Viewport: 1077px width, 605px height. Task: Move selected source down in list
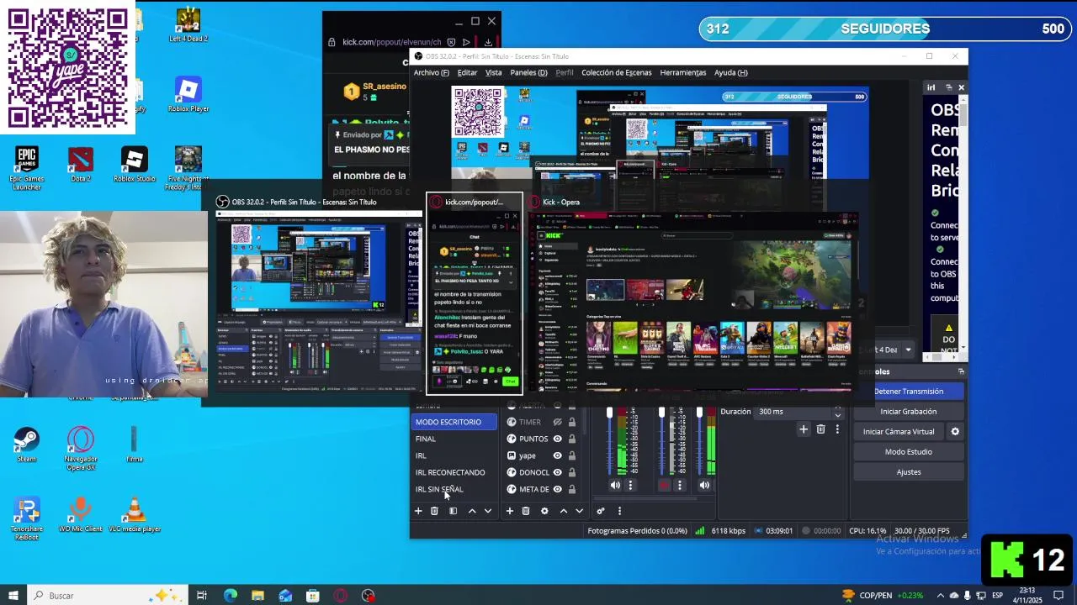coord(579,511)
